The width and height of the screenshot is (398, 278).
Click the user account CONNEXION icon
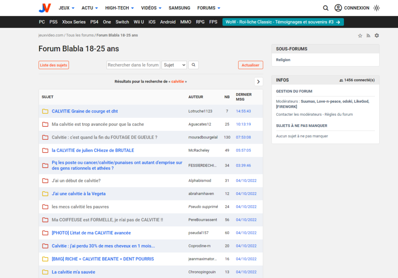338,8
